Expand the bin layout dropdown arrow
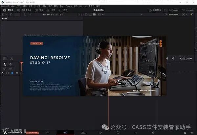Image resolution: width=197 pixels, height=135 pixels. point(6,14)
